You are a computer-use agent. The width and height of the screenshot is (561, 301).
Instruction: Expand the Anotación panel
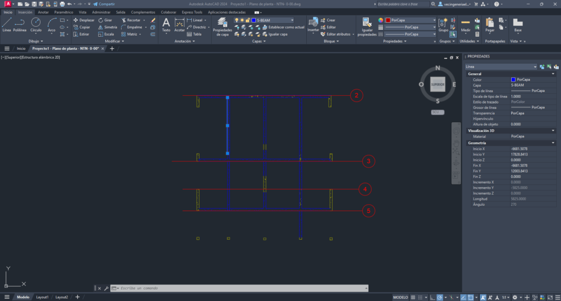pos(185,41)
